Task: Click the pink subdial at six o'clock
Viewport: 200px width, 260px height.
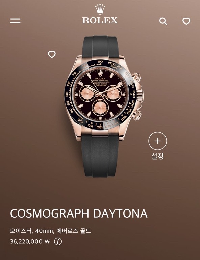Action: point(100,108)
